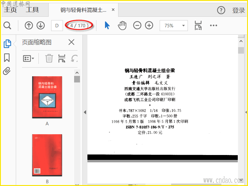This screenshot has height=186, width=248.
Task: Click the ISBN 7-81057-186-9/T·275 line
Action: [150, 127]
